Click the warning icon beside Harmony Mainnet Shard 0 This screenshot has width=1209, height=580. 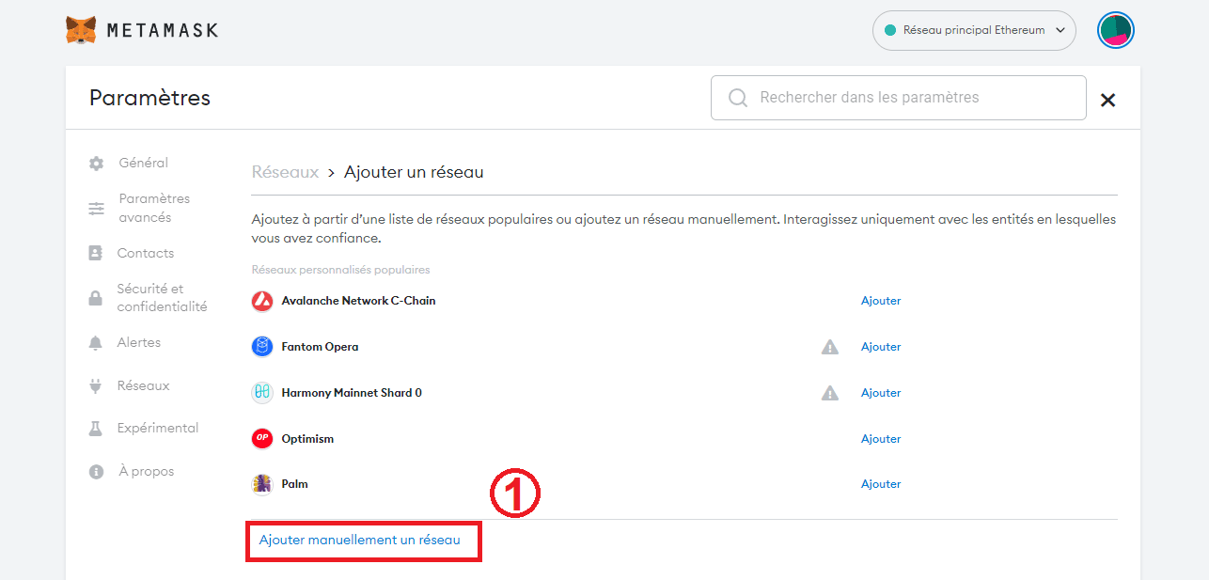pyautogui.click(x=829, y=392)
